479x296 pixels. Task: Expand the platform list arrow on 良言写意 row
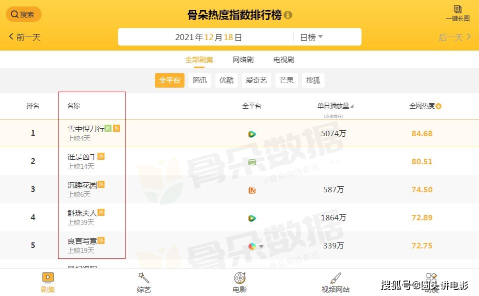click(260, 246)
